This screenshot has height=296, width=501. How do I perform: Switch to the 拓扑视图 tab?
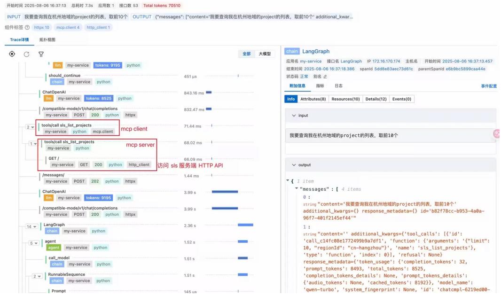(47, 40)
